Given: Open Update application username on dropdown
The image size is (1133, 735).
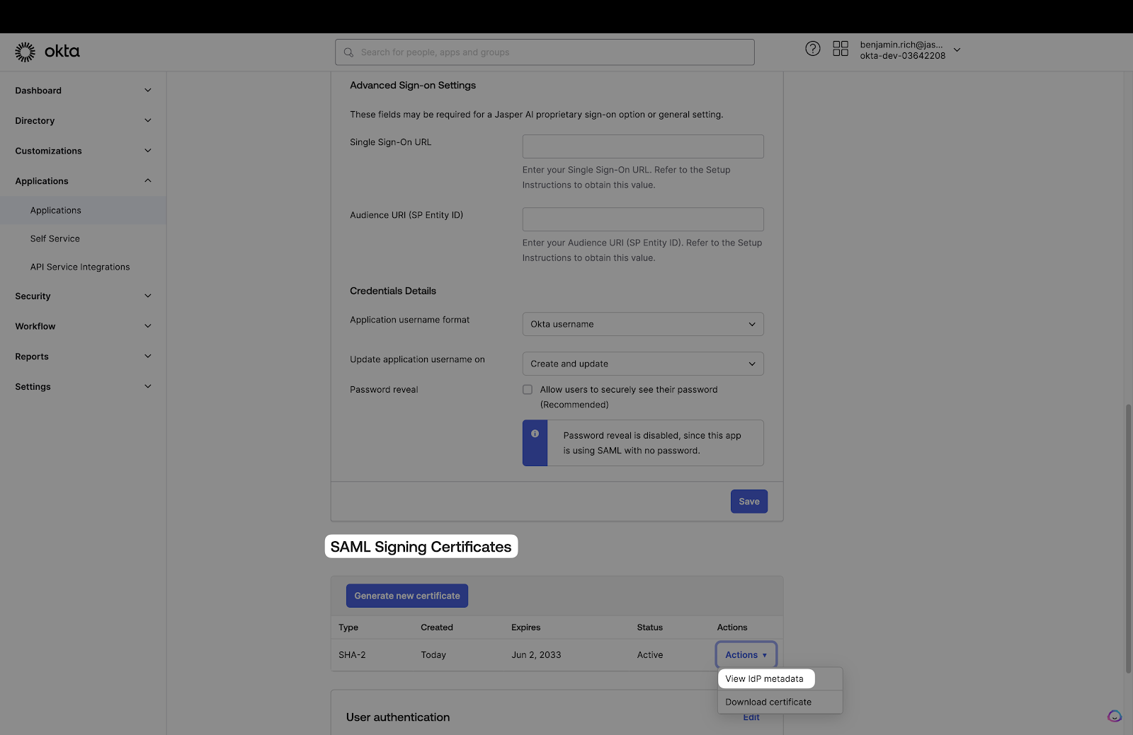Looking at the screenshot, I should point(642,364).
